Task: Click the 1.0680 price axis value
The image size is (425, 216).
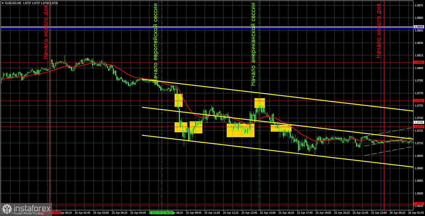Action: point(419,168)
